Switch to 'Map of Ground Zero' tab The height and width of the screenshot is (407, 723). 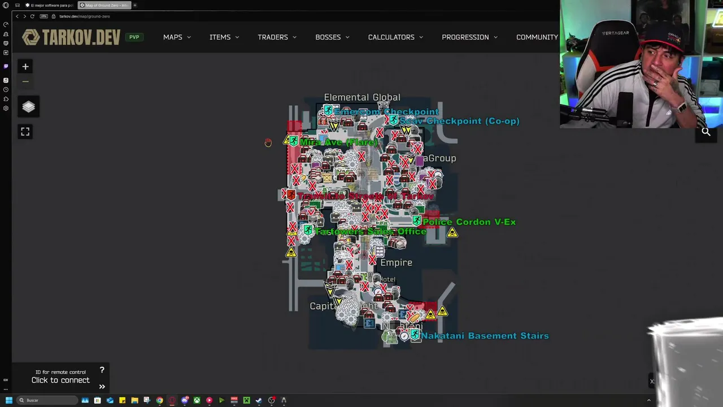click(x=105, y=5)
